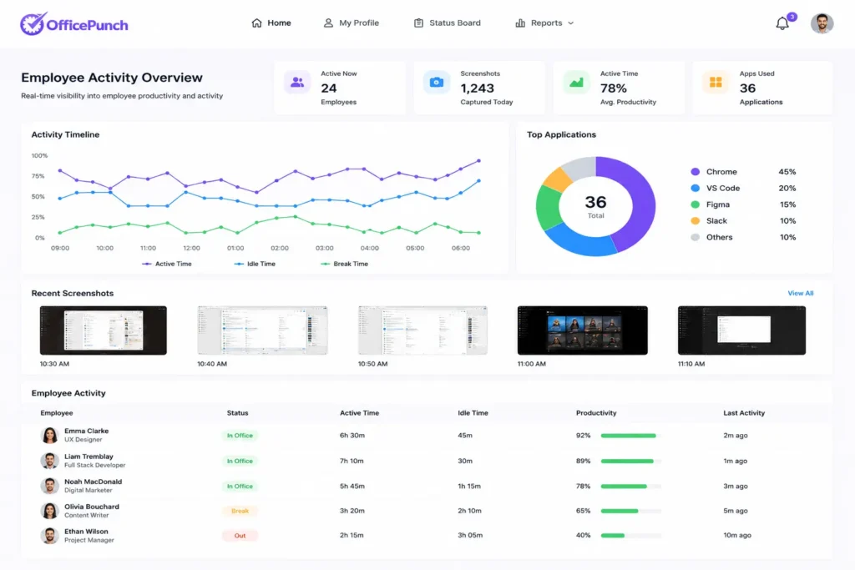Click the Employee column header
Screen dimensions: 855x570
point(57,413)
